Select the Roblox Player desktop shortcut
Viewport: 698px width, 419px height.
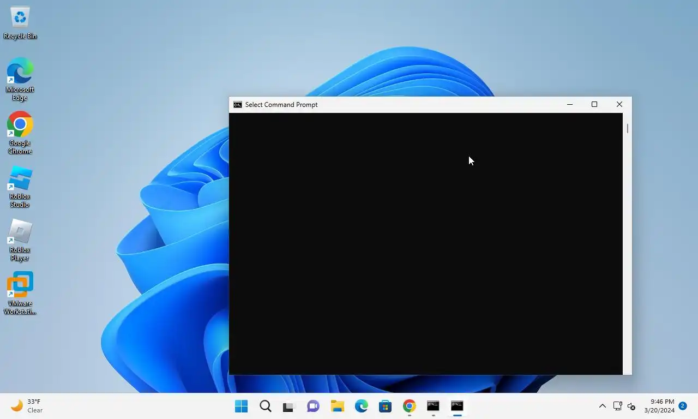(x=20, y=240)
